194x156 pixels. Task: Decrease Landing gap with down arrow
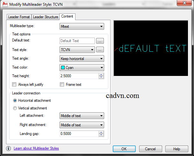[101, 135]
